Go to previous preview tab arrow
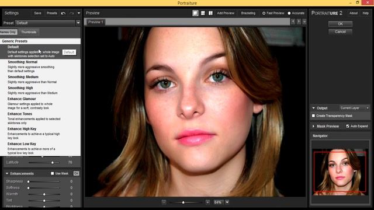Image resolution: width=374 pixels, height=210 pixels. (x=293, y=22)
